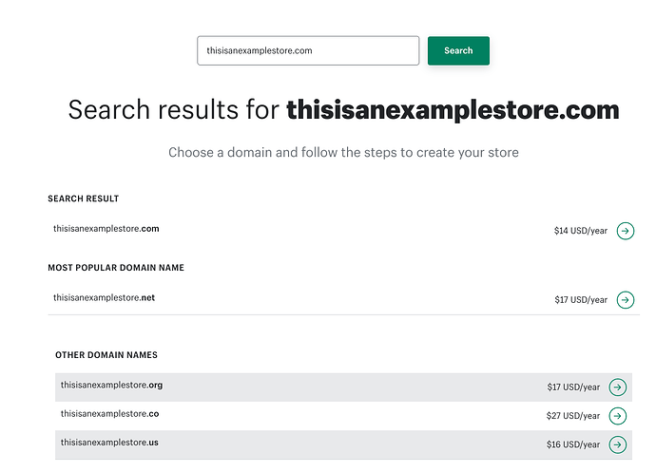Image resolution: width=656 pixels, height=472 pixels.
Task: Click the arrow icon for the .co domain
Action: (x=618, y=415)
